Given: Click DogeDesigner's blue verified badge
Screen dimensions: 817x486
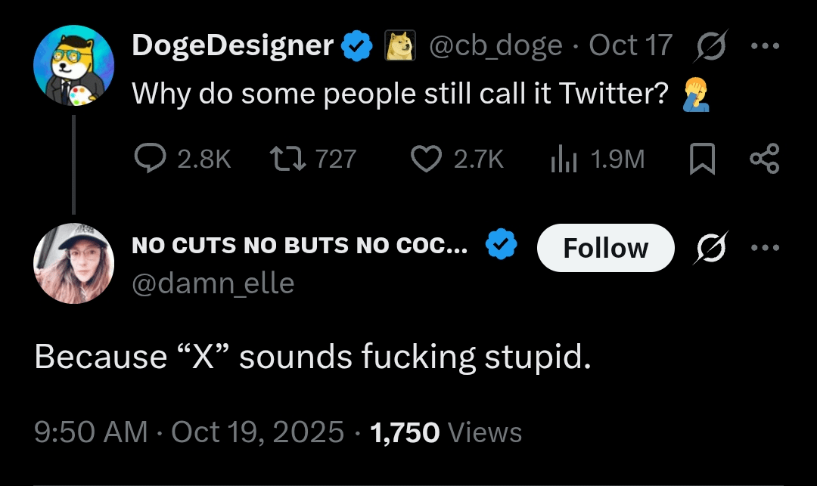Looking at the screenshot, I should click(x=356, y=47).
